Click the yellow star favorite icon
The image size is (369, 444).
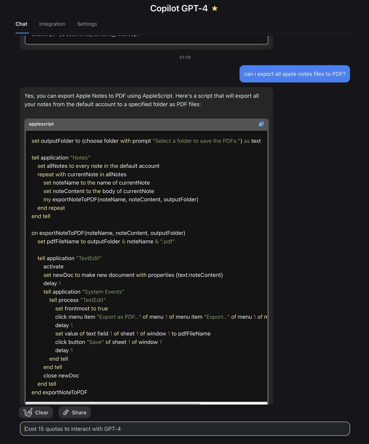(x=215, y=9)
